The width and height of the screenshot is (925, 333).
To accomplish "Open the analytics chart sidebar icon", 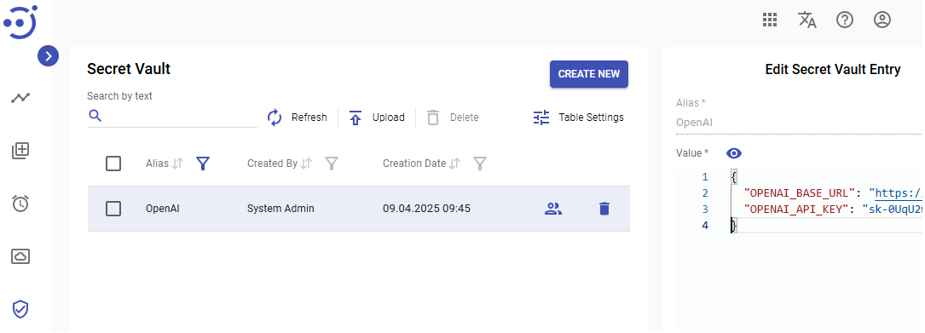I will pos(20,98).
